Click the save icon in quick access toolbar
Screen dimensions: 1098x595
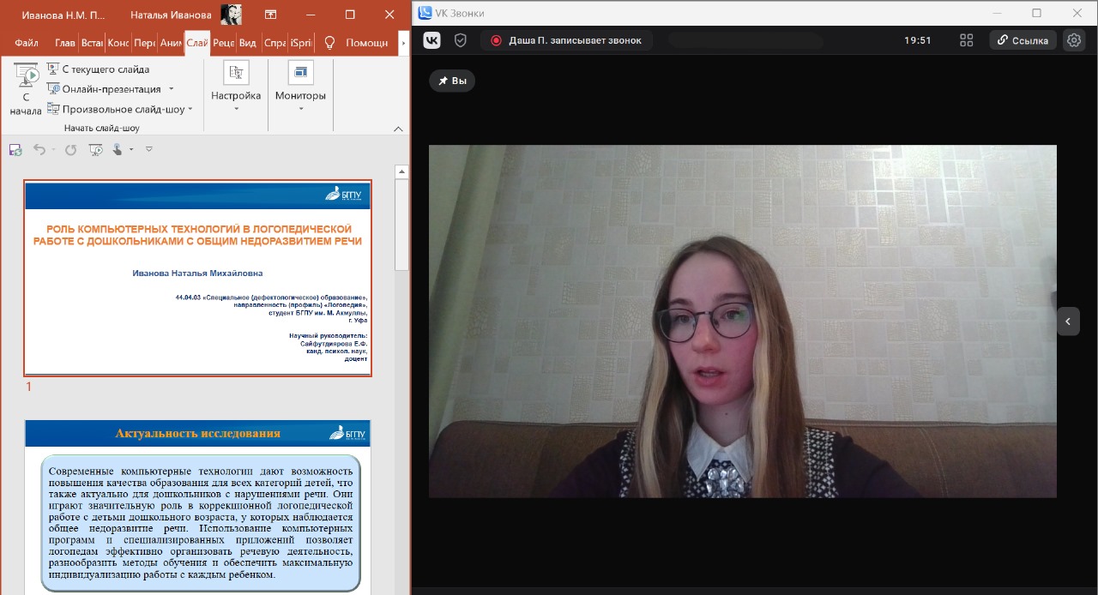point(15,150)
